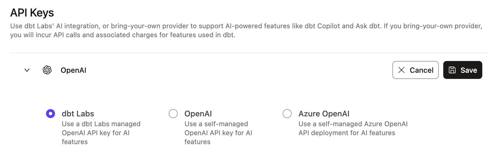498x155 pixels.
Task: Click the divider line below the intro
Action: tap(249, 53)
